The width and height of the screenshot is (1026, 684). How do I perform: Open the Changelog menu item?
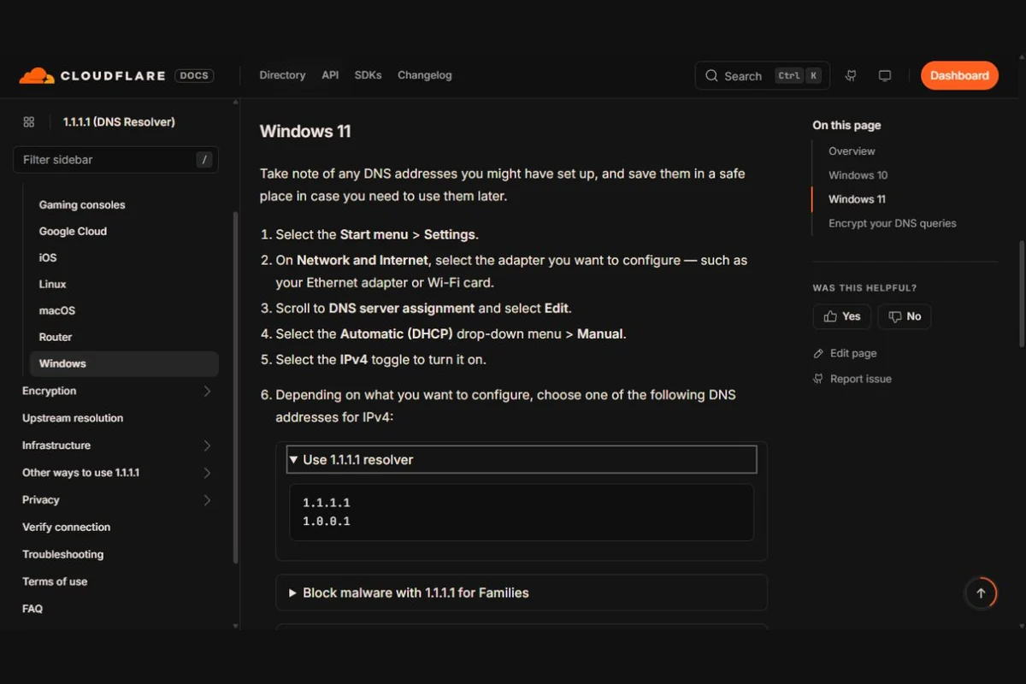425,75
